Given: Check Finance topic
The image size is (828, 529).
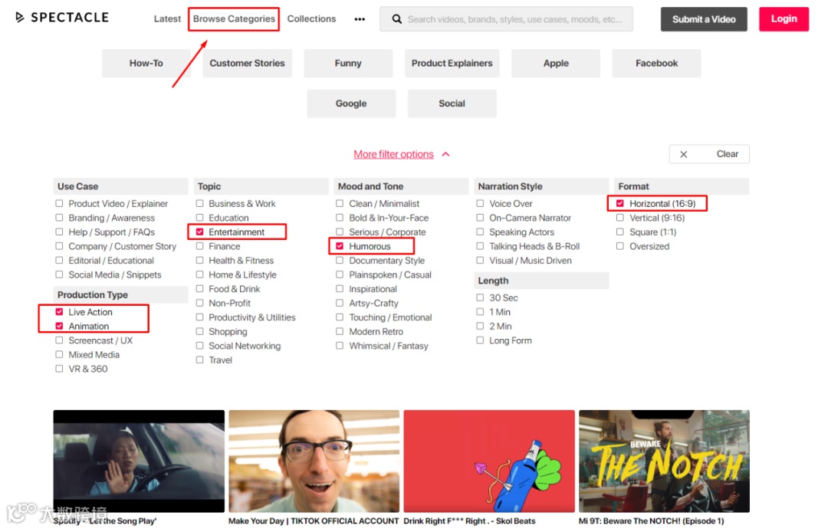Looking at the screenshot, I should (x=199, y=246).
